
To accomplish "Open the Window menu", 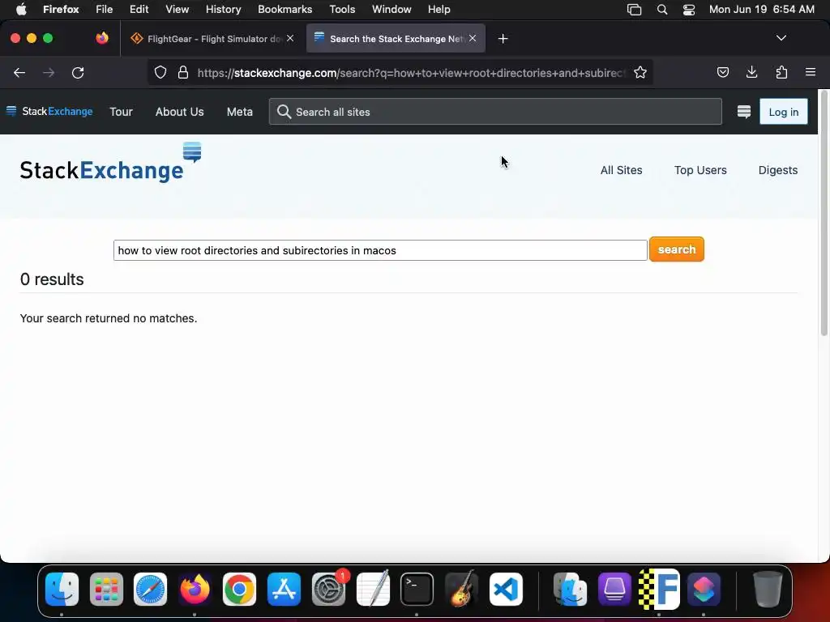I will click(391, 9).
